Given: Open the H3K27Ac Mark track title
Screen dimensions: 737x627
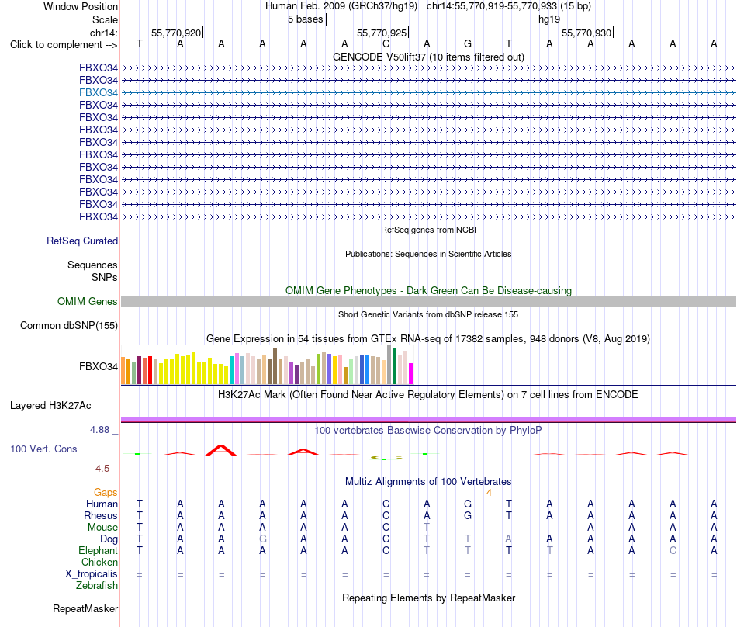Looking at the screenshot, I should coord(428,394).
